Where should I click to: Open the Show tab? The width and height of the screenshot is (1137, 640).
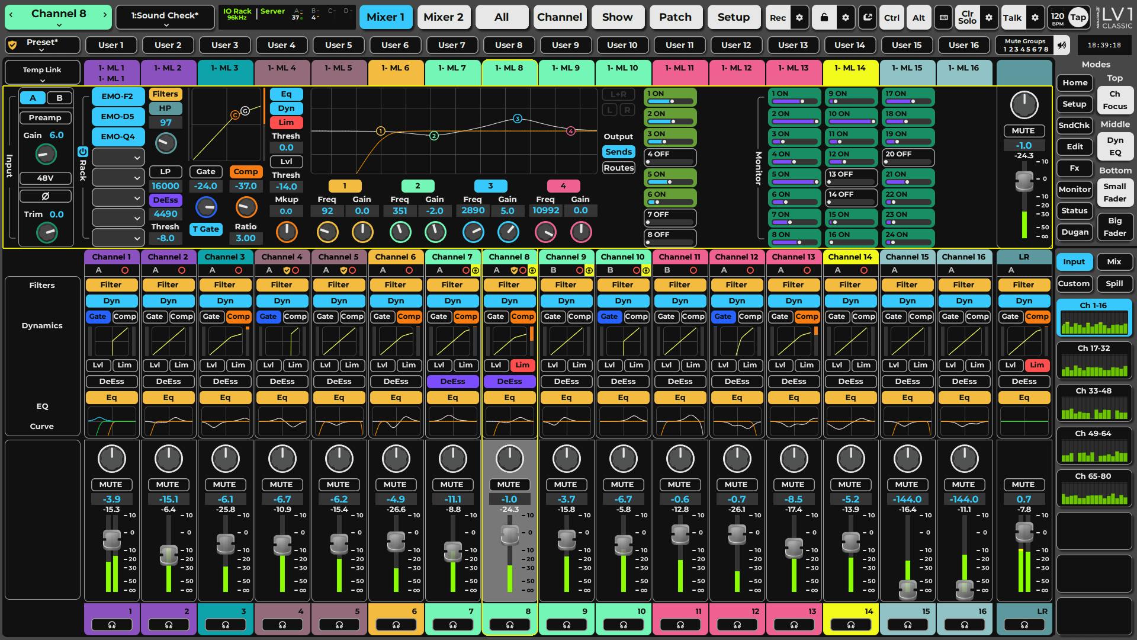point(617,17)
